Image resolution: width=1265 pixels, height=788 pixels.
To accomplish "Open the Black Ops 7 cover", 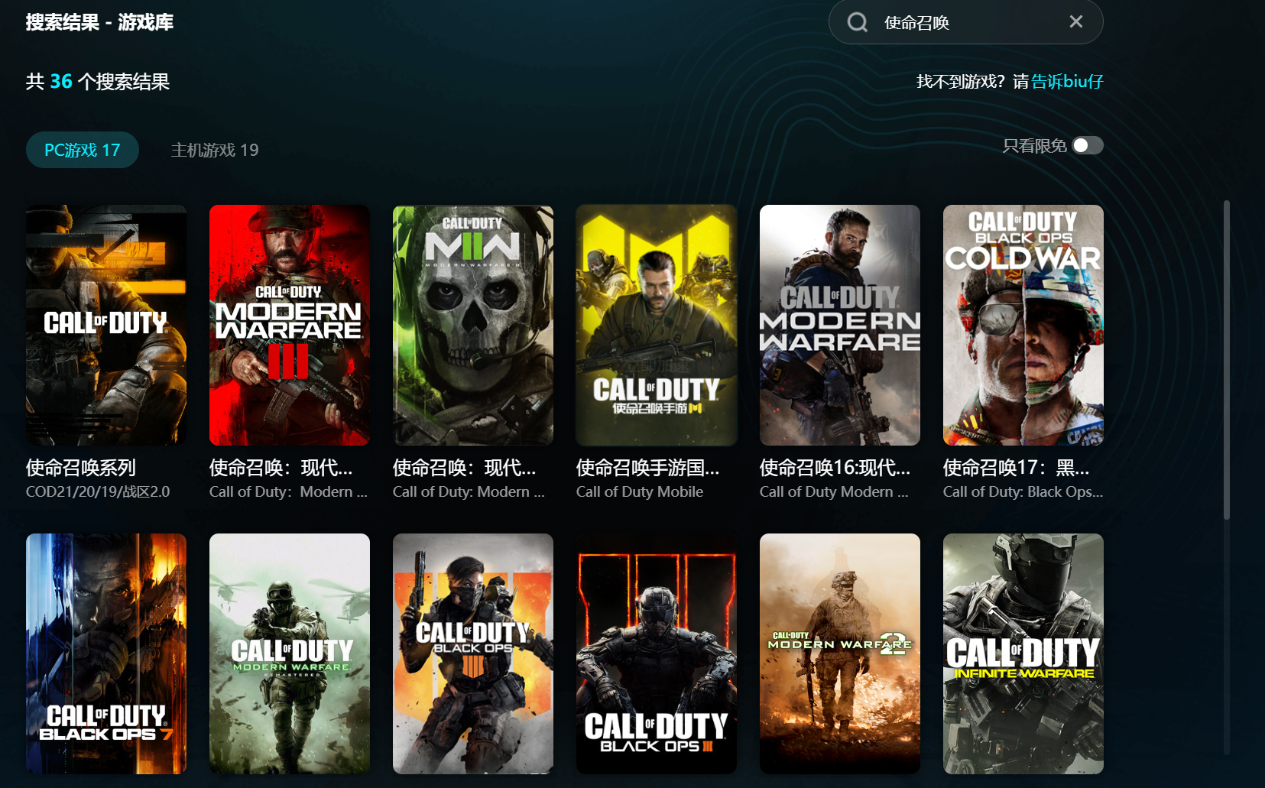I will 106,653.
